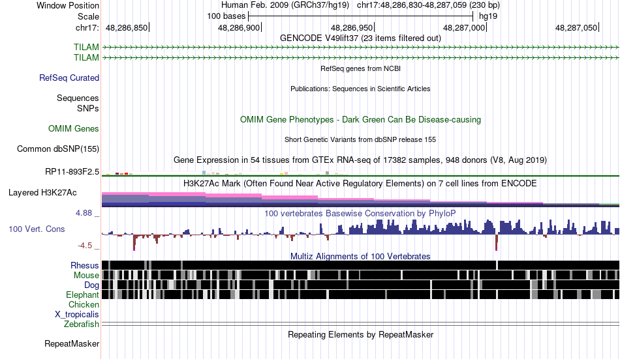The width and height of the screenshot is (620, 359).
Task: Select the Chicken alignment row label
Action: [x=84, y=304]
